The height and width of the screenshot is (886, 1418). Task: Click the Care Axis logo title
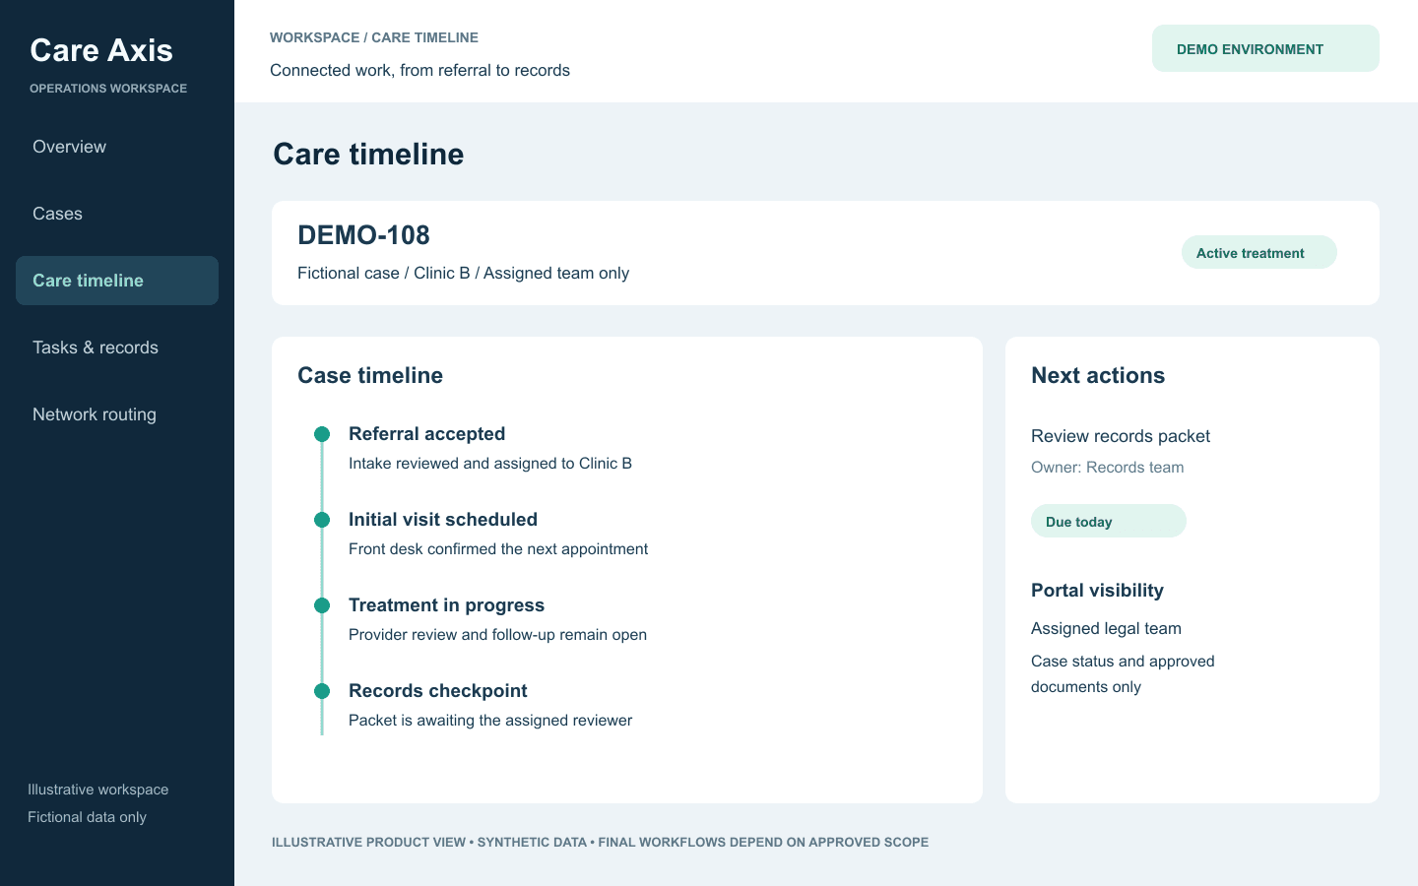pyautogui.click(x=101, y=50)
